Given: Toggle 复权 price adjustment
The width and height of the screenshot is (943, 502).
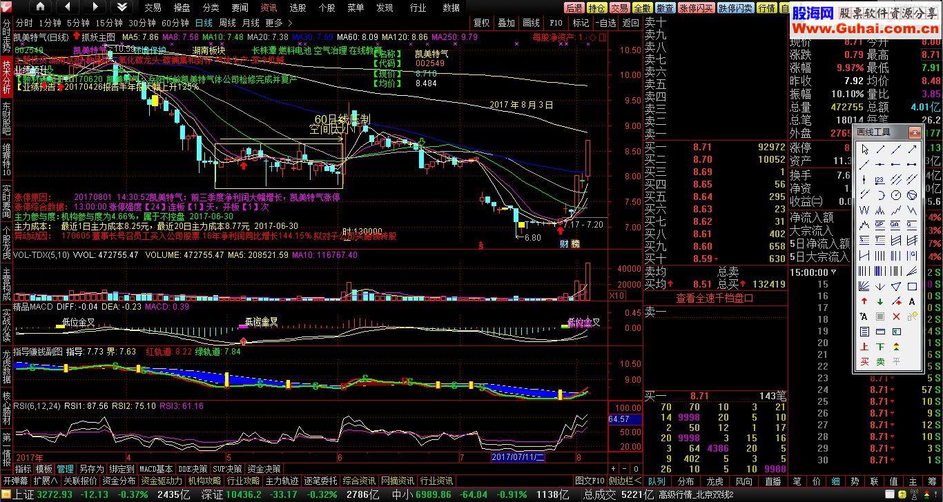Looking at the screenshot, I should click(x=482, y=23).
